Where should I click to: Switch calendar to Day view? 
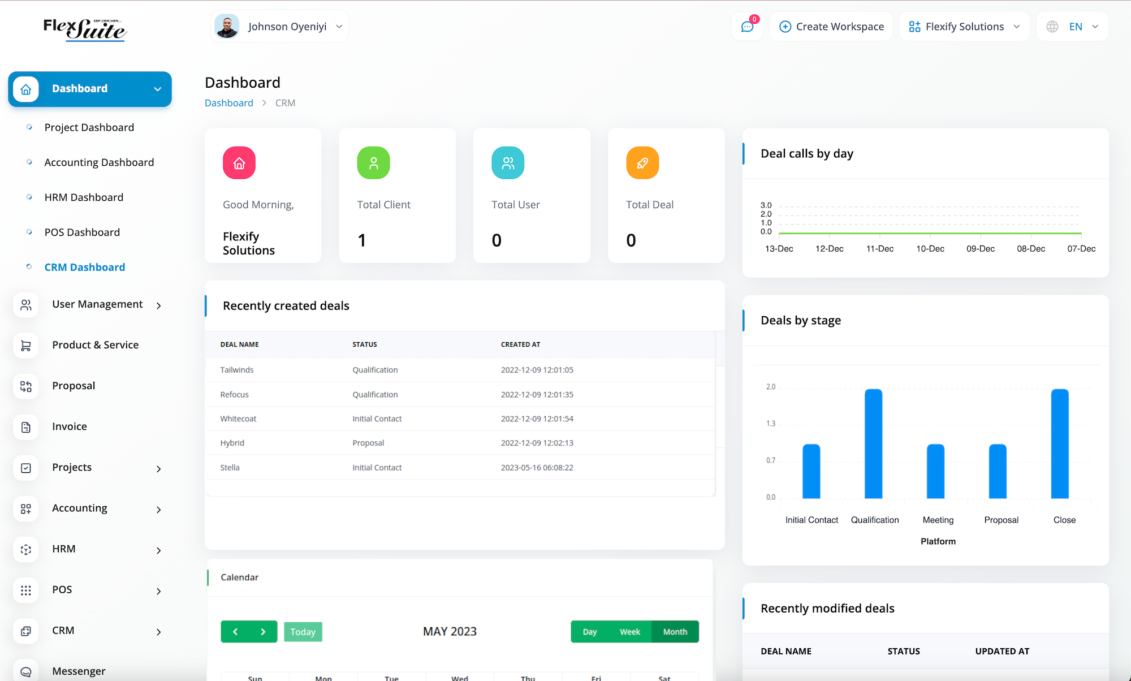(590, 632)
